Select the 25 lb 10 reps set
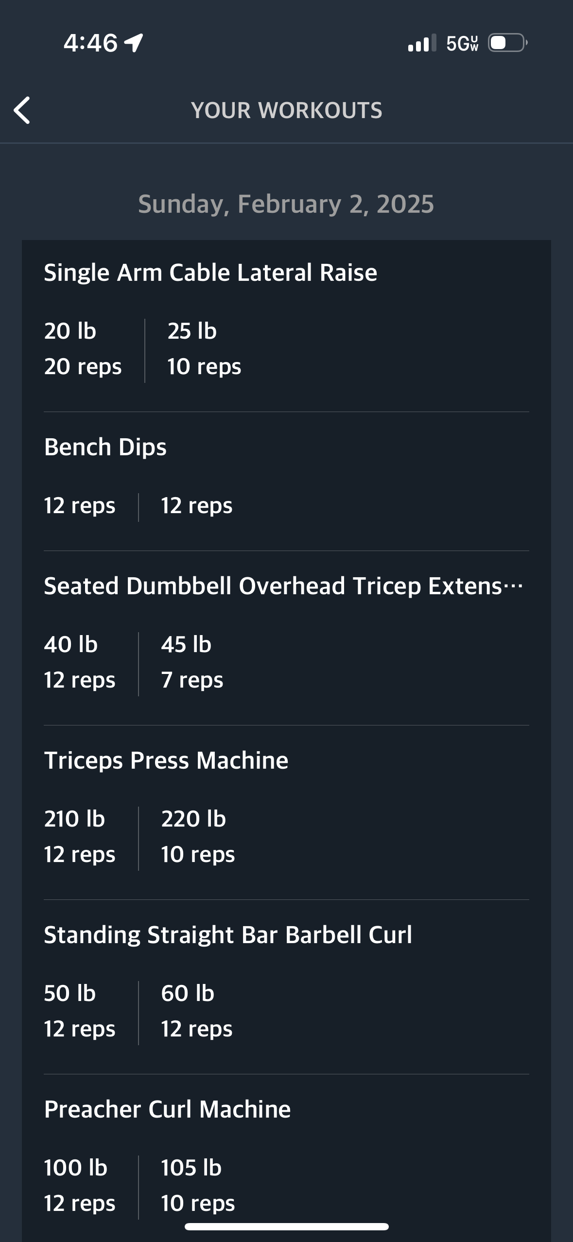Screen dimensions: 573x1242 click(204, 349)
